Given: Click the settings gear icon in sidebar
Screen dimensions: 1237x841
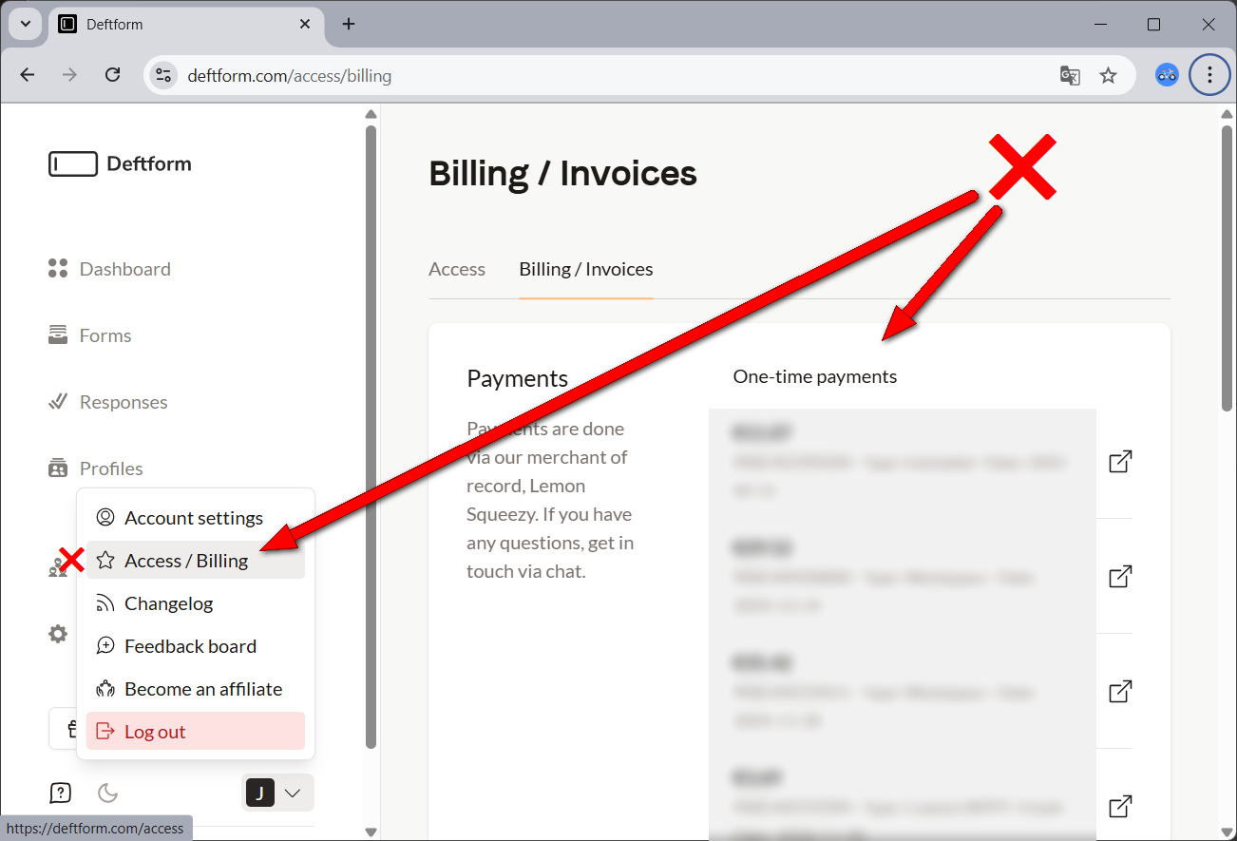Looking at the screenshot, I should point(58,634).
